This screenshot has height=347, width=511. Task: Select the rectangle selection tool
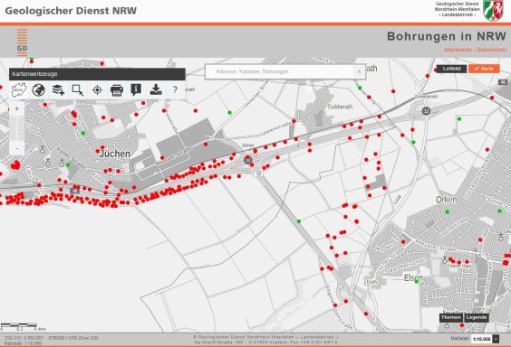tap(78, 90)
